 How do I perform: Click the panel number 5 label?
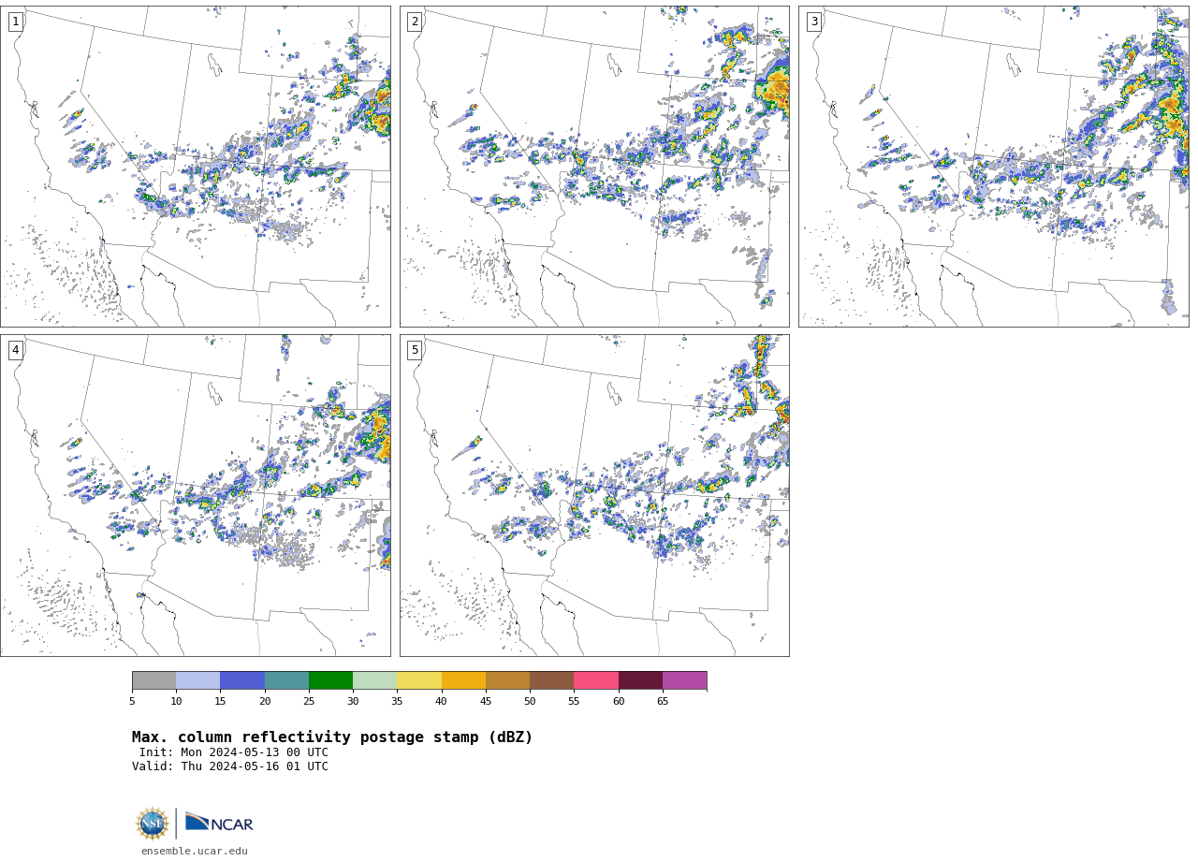coord(415,350)
